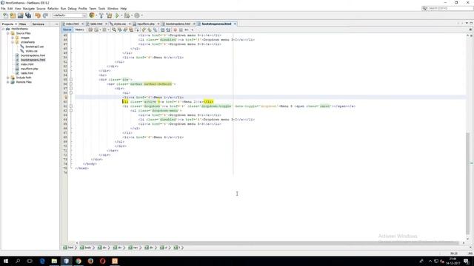Click the Last Edit editor toolbar icon

[90, 30]
